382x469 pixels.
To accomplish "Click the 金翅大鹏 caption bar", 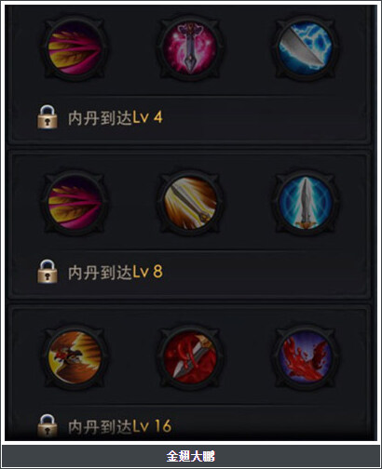I will pyautogui.click(x=191, y=456).
